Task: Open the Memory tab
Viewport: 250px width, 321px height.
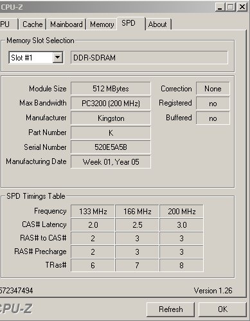Action: coord(102,24)
